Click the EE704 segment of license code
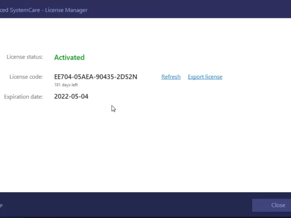This screenshot has width=291, height=218. (62, 77)
